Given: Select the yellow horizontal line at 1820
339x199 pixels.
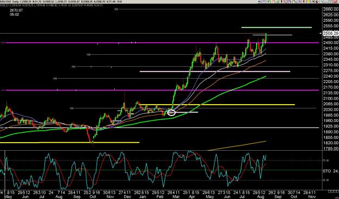Looking at the screenshot, I should [x=69, y=143].
